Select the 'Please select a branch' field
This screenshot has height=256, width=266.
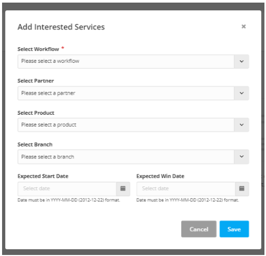pyautogui.click(x=126, y=157)
